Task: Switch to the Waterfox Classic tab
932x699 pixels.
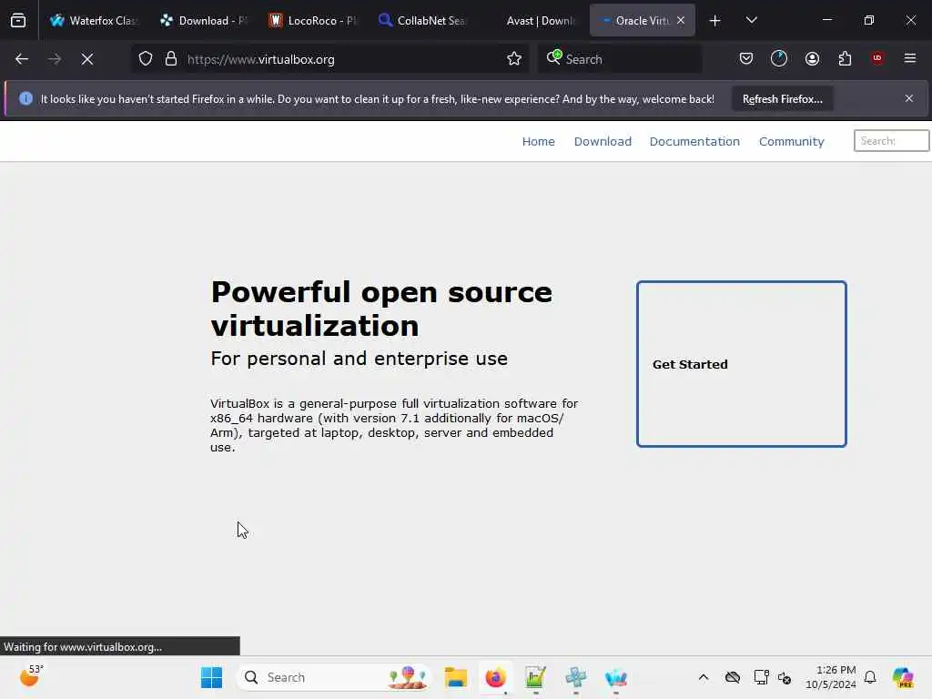Action: [x=95, y=21]
